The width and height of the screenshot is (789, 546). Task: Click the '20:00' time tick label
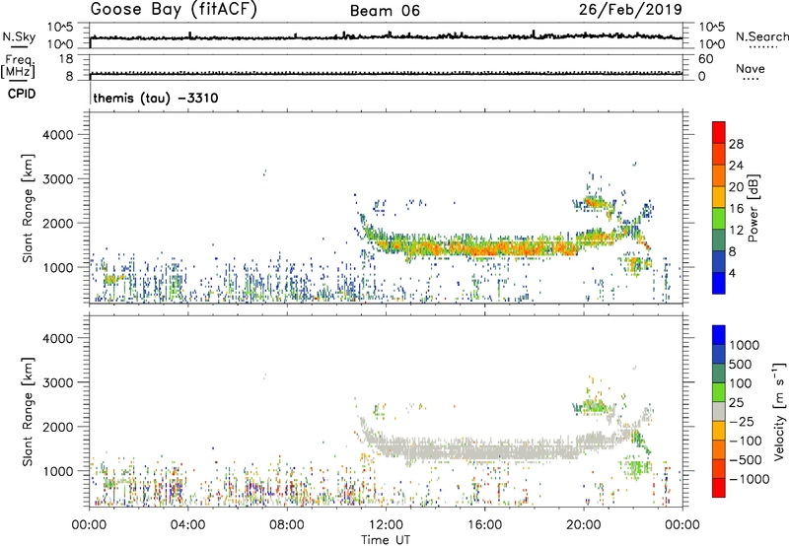pos(583,525)
